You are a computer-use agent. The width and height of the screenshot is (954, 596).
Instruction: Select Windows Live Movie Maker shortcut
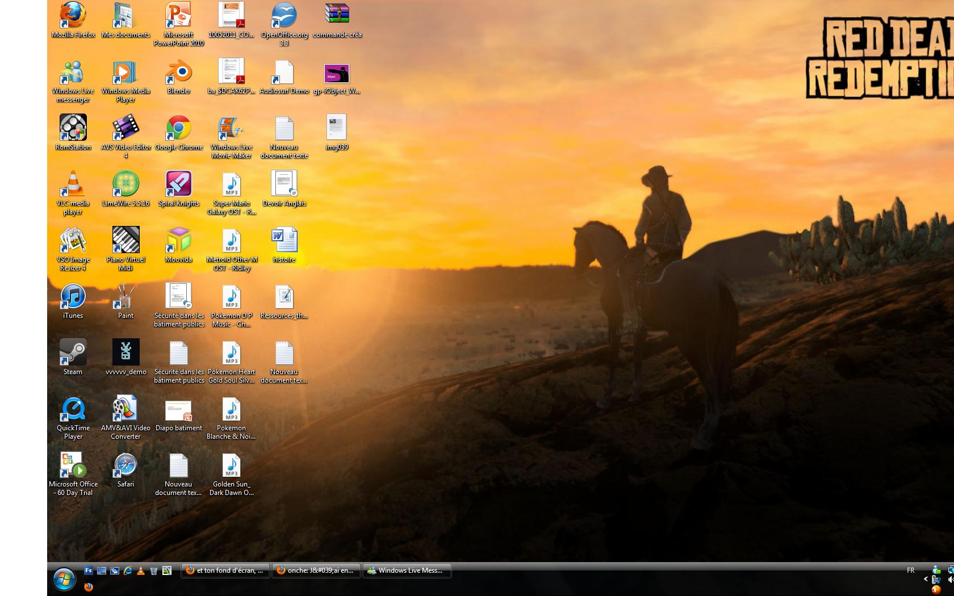pos(231,137)
